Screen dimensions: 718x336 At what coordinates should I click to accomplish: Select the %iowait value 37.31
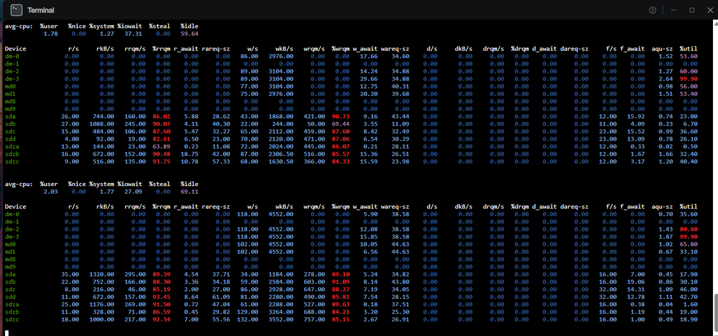[133, 34]
